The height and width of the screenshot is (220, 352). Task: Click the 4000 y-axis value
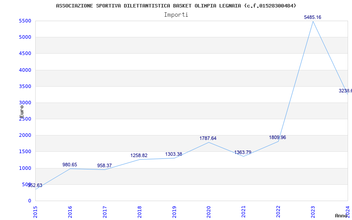25,70
